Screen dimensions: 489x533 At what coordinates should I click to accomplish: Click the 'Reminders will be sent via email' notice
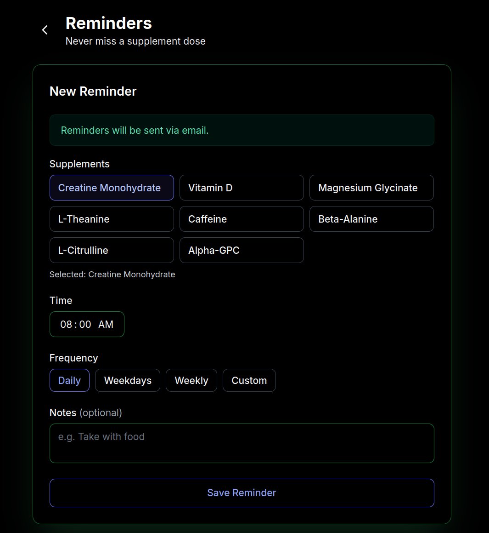click(x=242, y=130)
